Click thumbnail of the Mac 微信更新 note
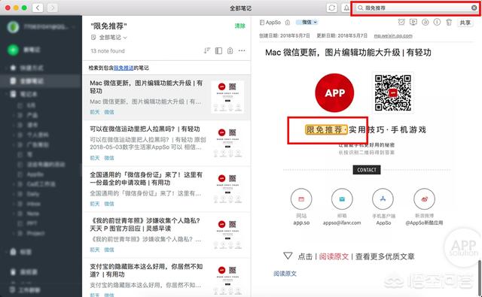 [x=227, y=97]
